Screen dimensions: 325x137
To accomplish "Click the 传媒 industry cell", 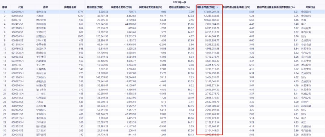I will pyautogui.click(x=303, y=20).
